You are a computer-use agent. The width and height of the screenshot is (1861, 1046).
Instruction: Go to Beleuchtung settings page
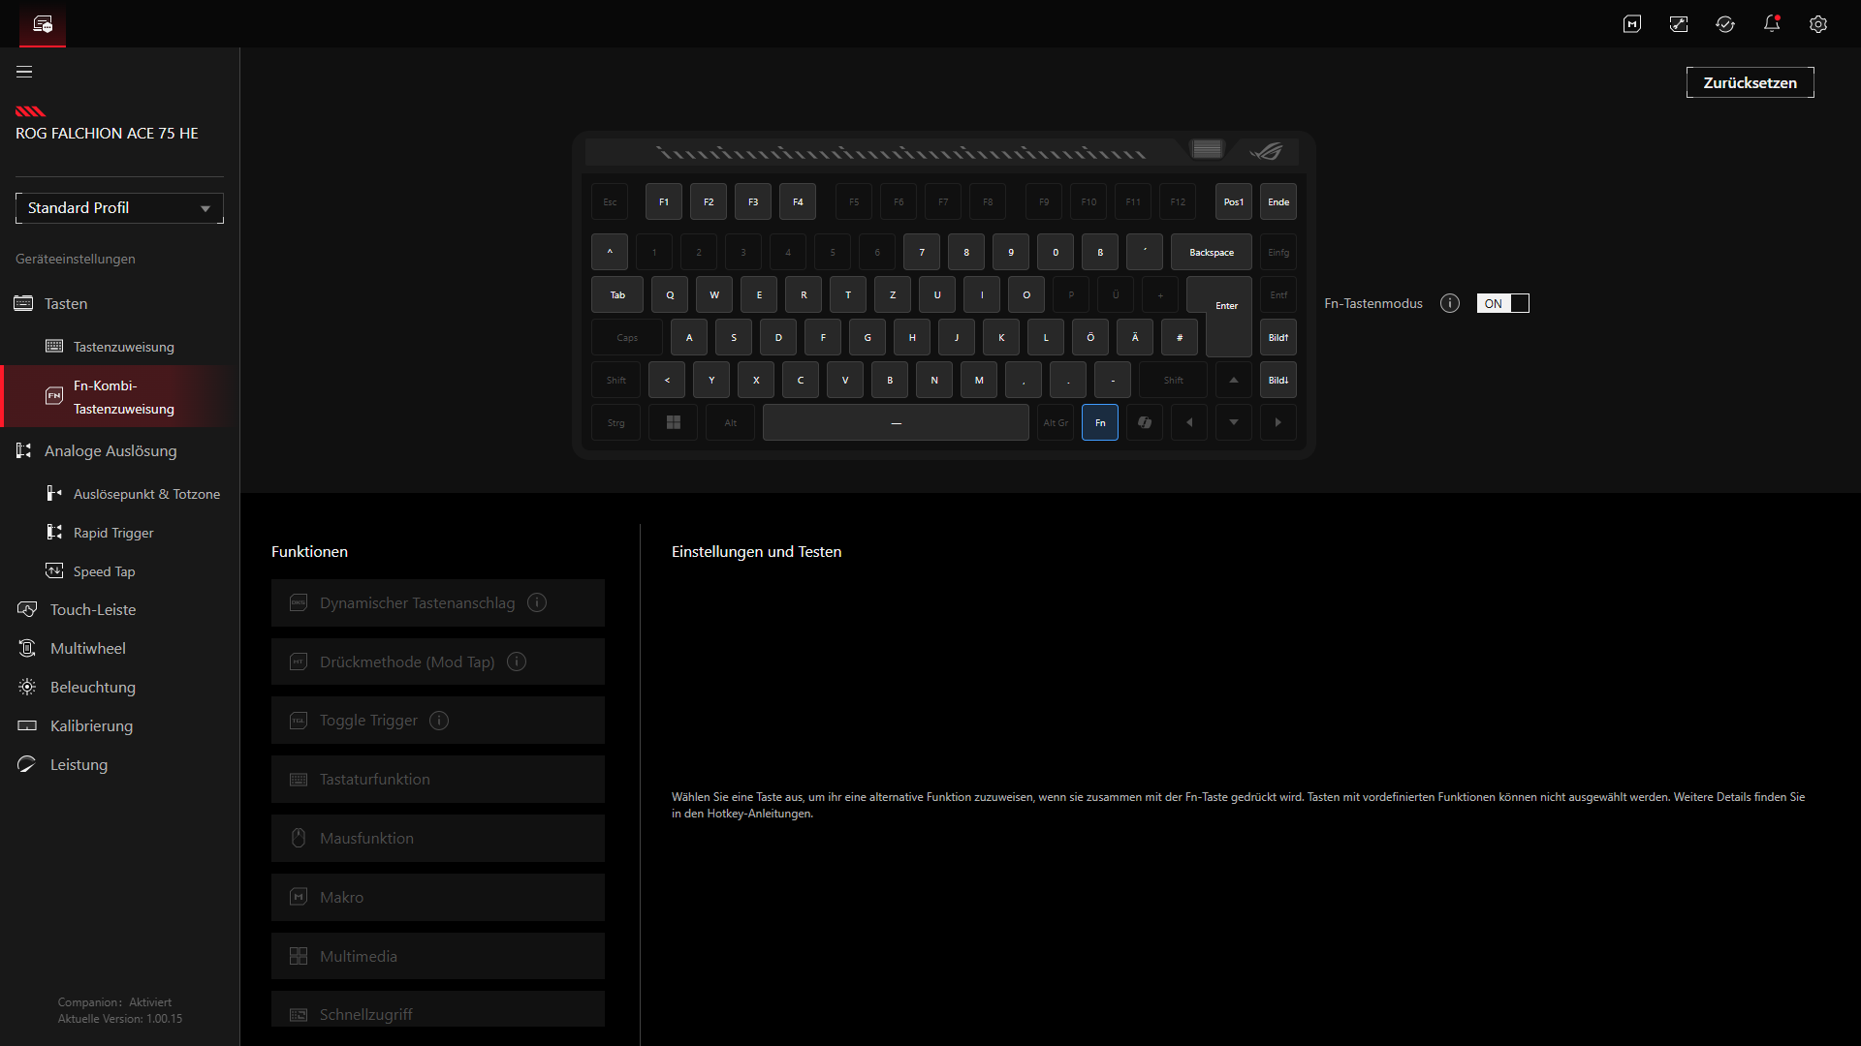(92, 687)
